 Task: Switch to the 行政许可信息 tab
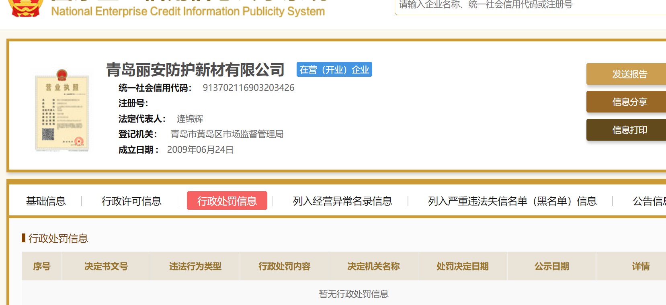(x=131, y=201)
